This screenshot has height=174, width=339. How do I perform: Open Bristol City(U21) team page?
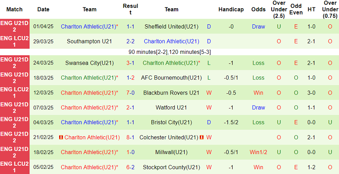(171, 123)
